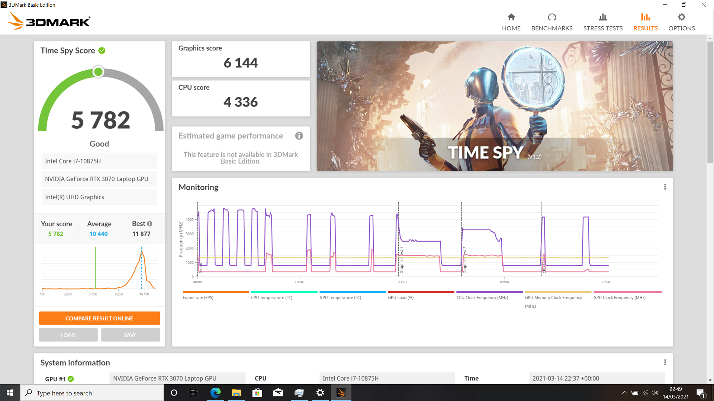Open the STRESS TESTS tab

tap(603, 22)
